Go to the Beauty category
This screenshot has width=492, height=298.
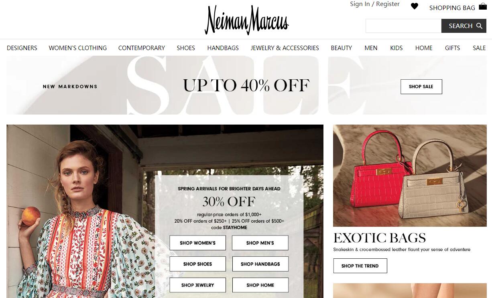[342, 48]
